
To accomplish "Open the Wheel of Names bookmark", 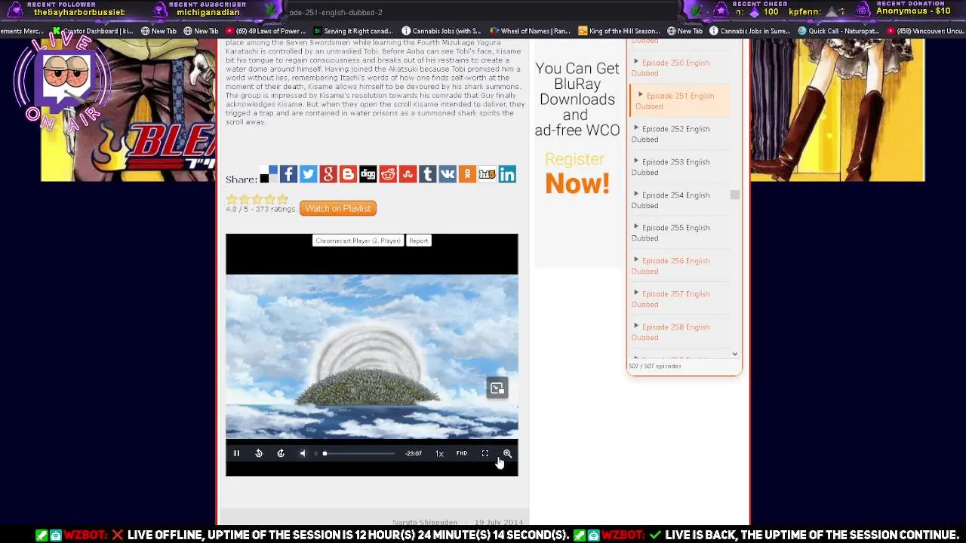I will tap(530, 31).
